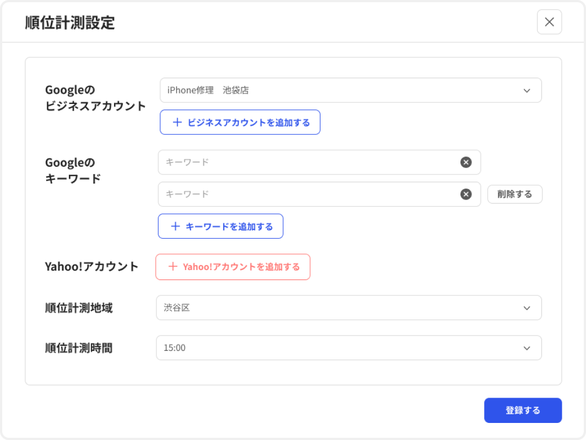The height and width of the screenshot is (440, 586).
Task: Add a keyword via キーワードを追加する
Action: coord(220,226)
